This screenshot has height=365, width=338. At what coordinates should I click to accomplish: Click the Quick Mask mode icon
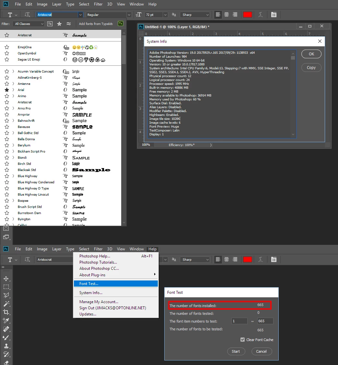point(6,229)
